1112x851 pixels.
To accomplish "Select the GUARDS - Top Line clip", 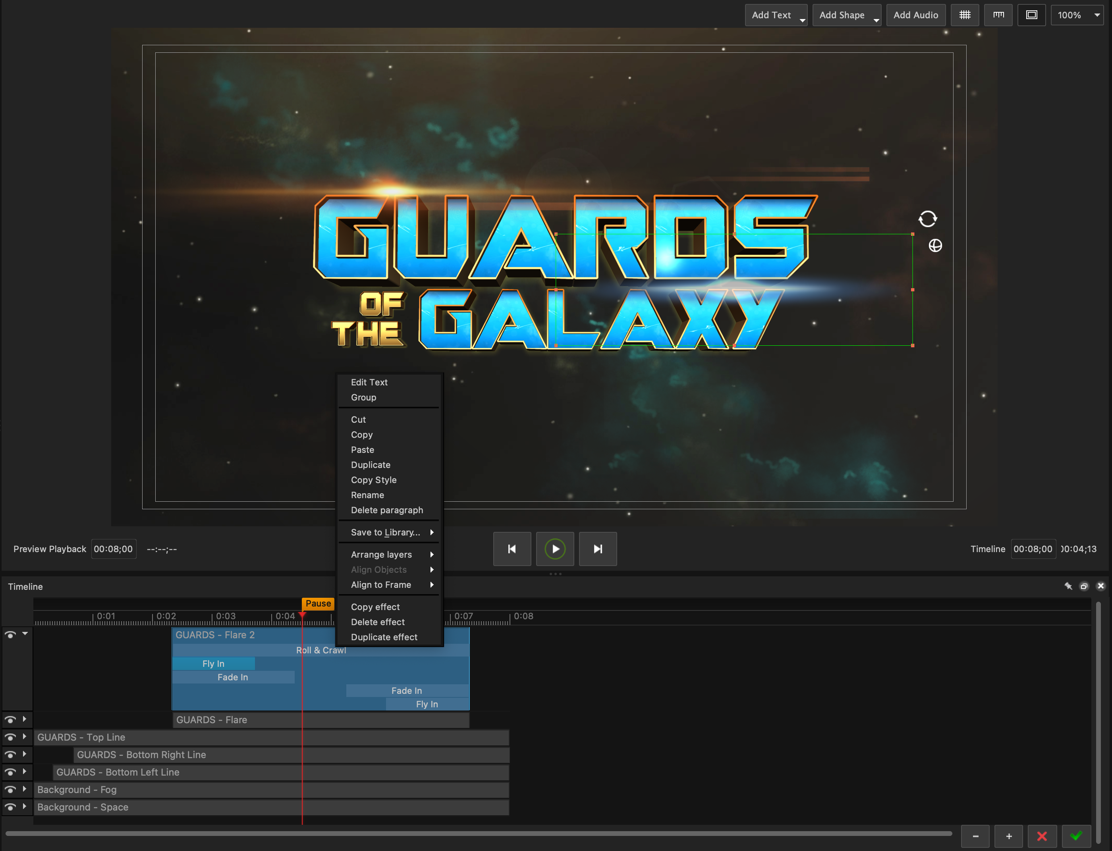I will tap(271, 737).
